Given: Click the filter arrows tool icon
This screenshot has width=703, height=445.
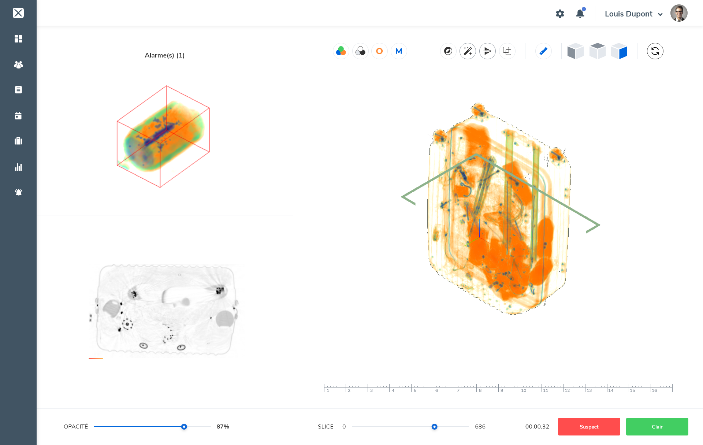Looking at the screenshot, I should (487, 51).
